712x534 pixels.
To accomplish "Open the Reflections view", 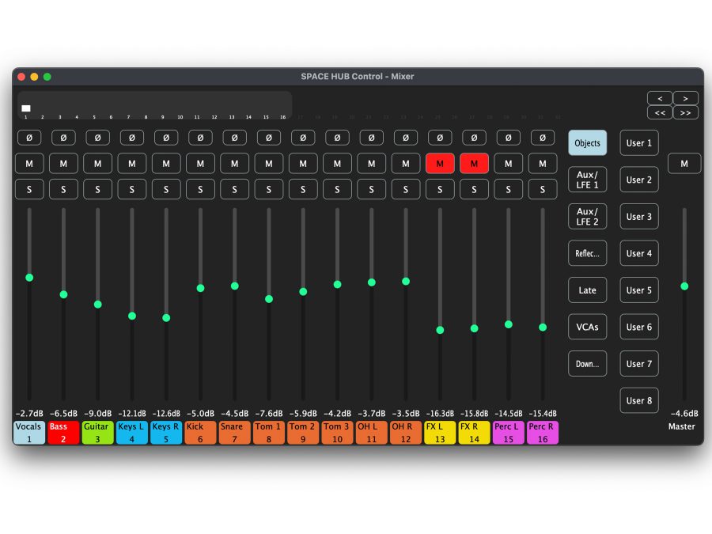I will (587, 253).
